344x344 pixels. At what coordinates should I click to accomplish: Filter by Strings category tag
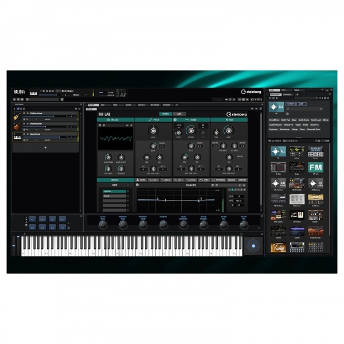point(295,130)
